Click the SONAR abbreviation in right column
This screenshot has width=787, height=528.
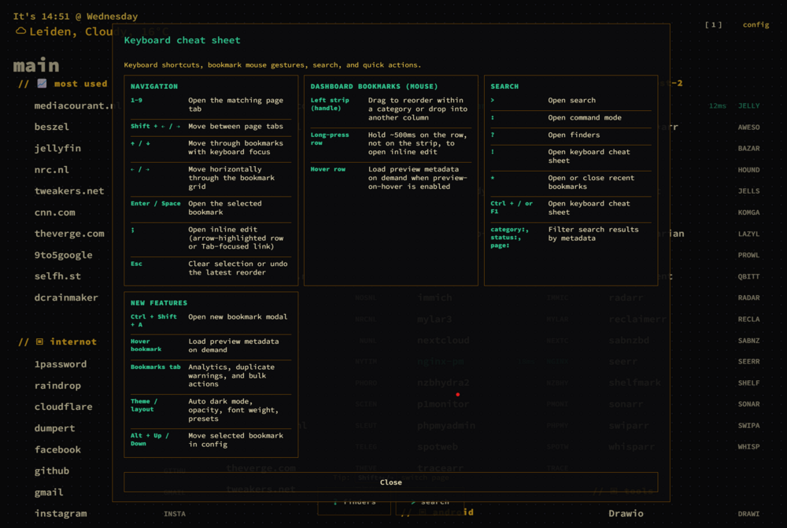click(x=748, y=404)
